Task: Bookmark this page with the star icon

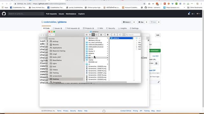Action: coord(144,4)
